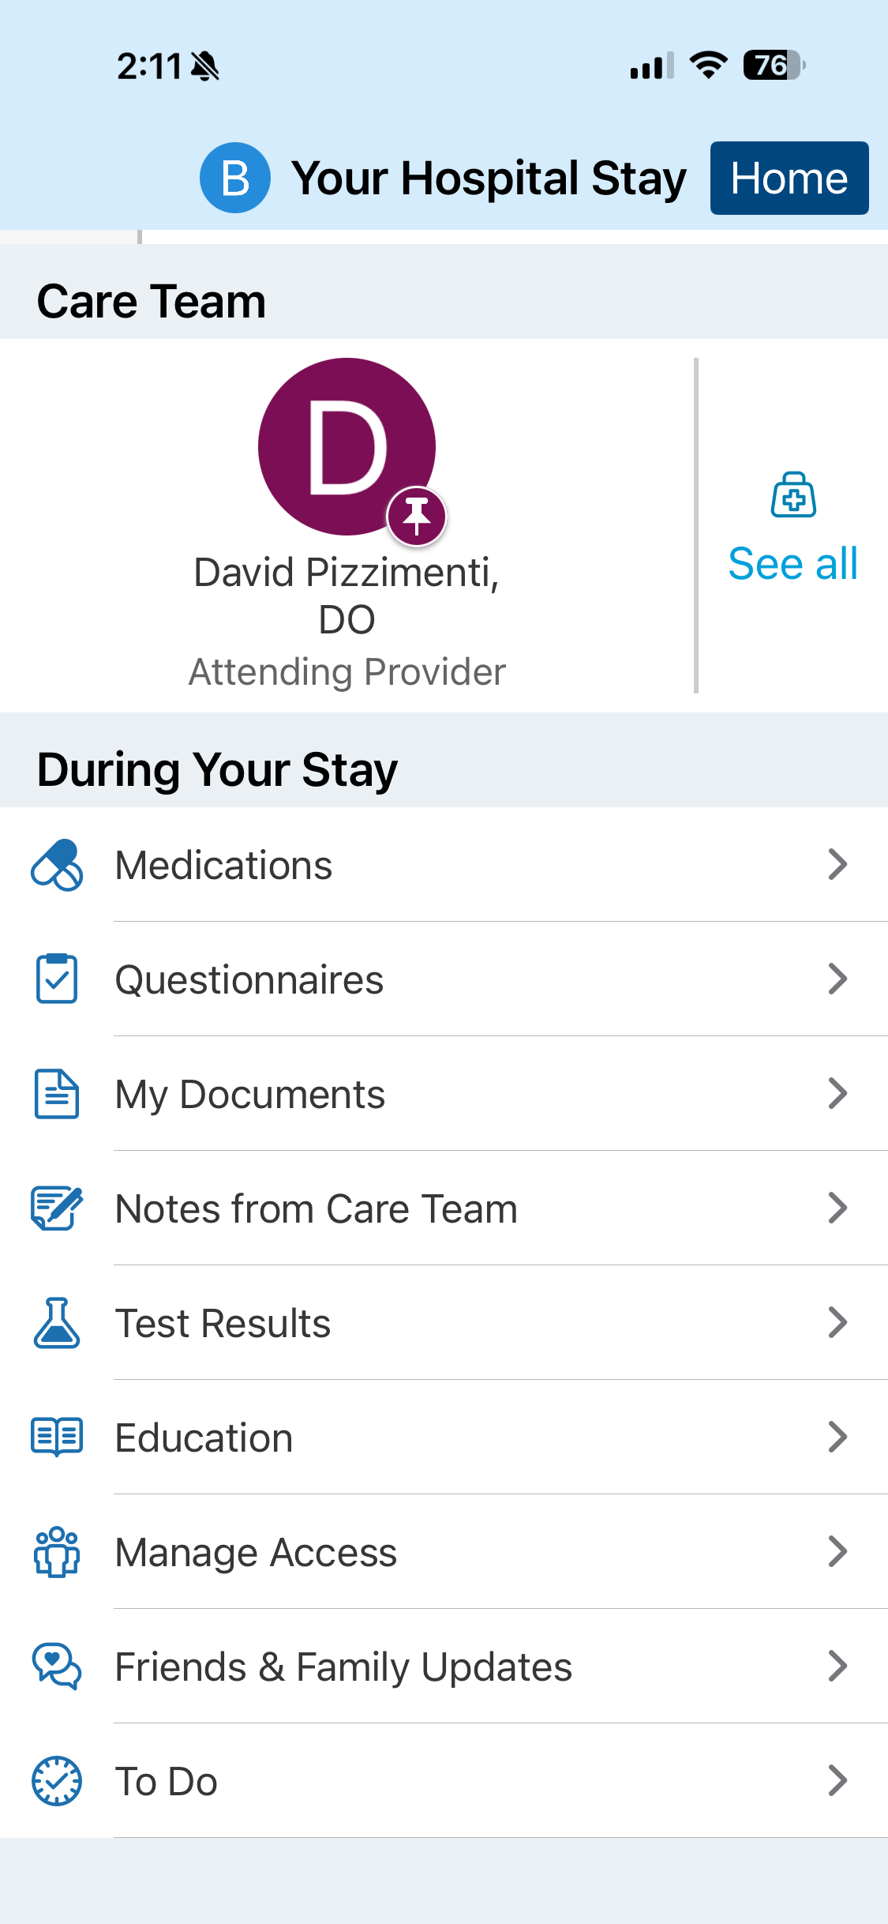The width and height of the screenshot is (888, 1924).
Task: Tap the Education book icon
Action: tap(57, 1437)
